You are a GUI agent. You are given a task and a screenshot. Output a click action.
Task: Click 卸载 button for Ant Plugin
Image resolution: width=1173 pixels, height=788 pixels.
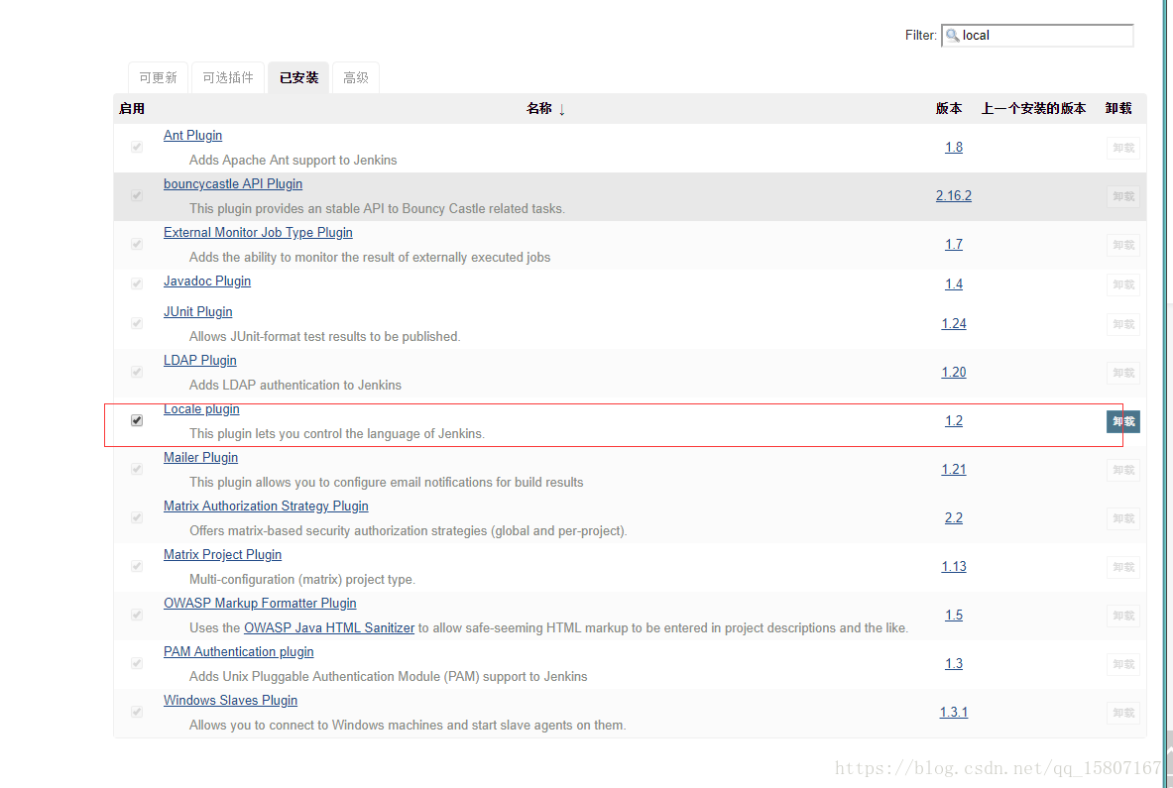point(1122,148)
